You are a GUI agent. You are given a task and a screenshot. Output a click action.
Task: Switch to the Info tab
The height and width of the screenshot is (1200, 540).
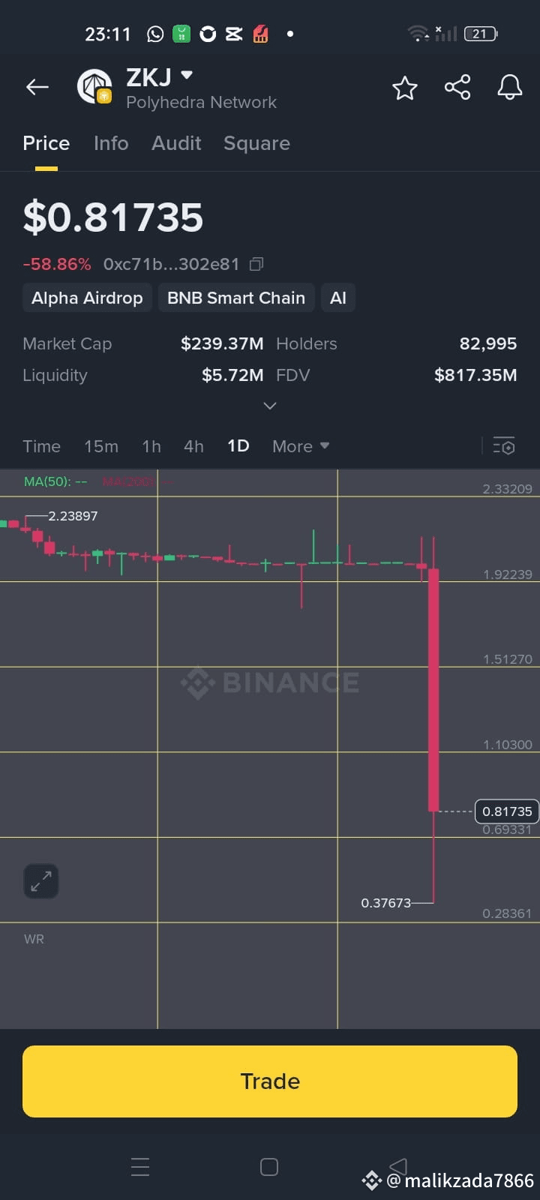[x=111, y=143]
